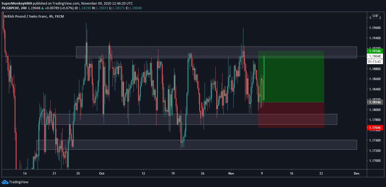Screen dimensions: 386x187
Task: Click the 23 date label on time axis
Action: coord(321,173)
